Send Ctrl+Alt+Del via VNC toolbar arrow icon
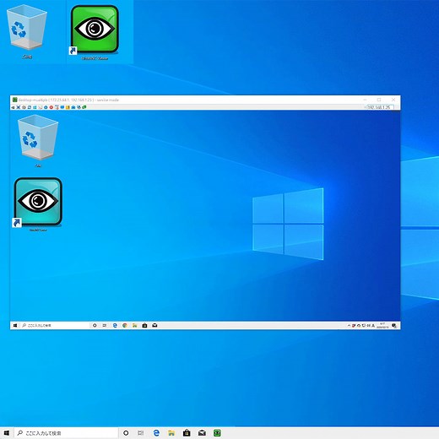 pyautogui.click(x=13, y=107)
